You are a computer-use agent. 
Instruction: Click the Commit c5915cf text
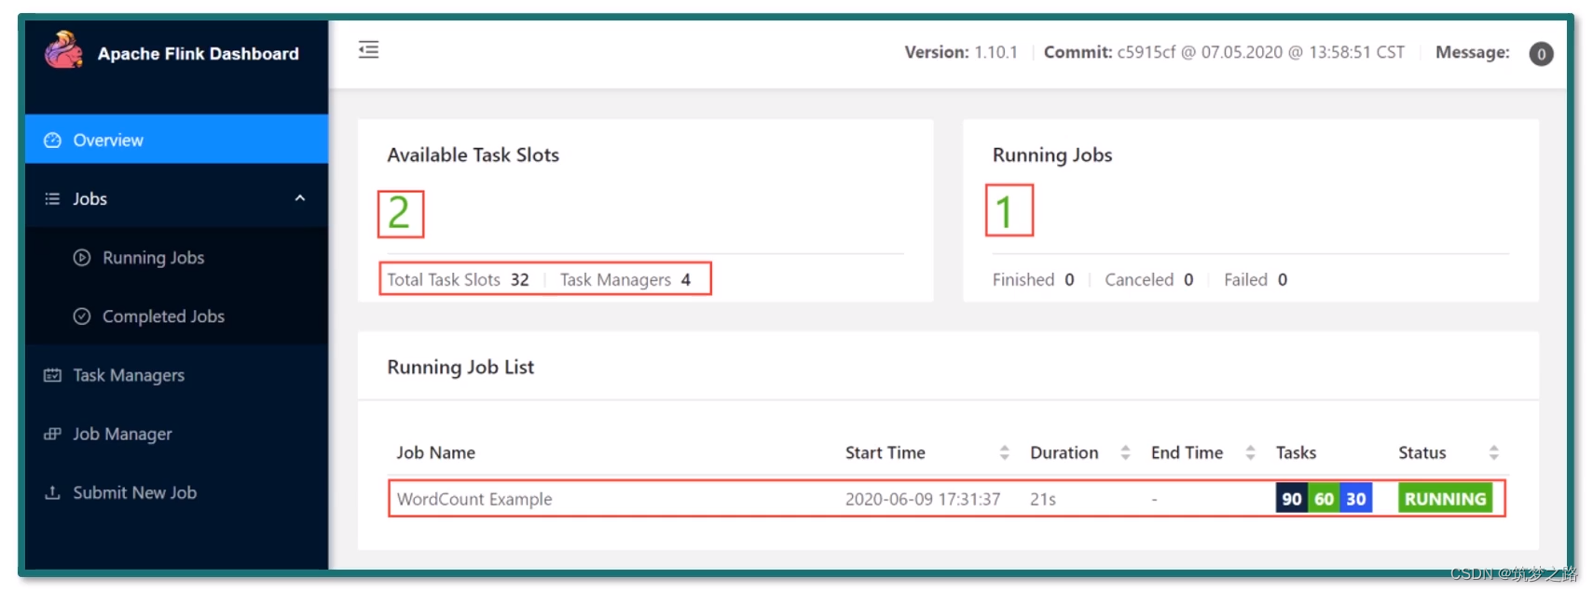[1224, 53]
